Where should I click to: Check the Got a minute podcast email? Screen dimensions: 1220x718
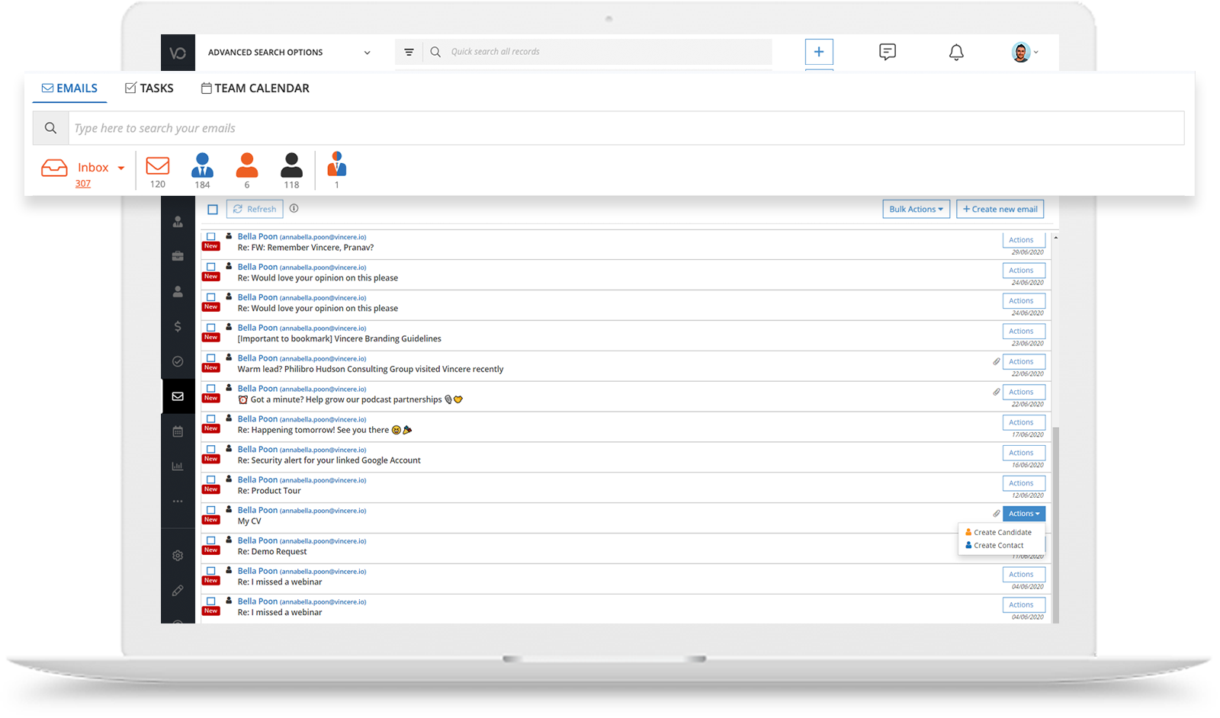click(x=211, y=389)
